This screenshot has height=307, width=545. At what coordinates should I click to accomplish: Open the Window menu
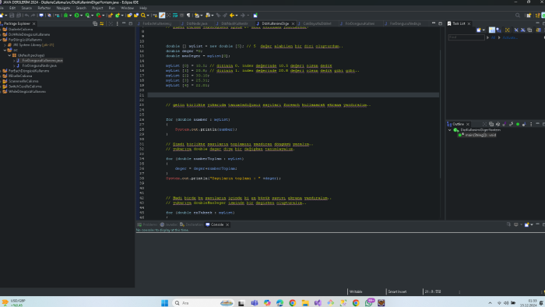coord(127,8)
